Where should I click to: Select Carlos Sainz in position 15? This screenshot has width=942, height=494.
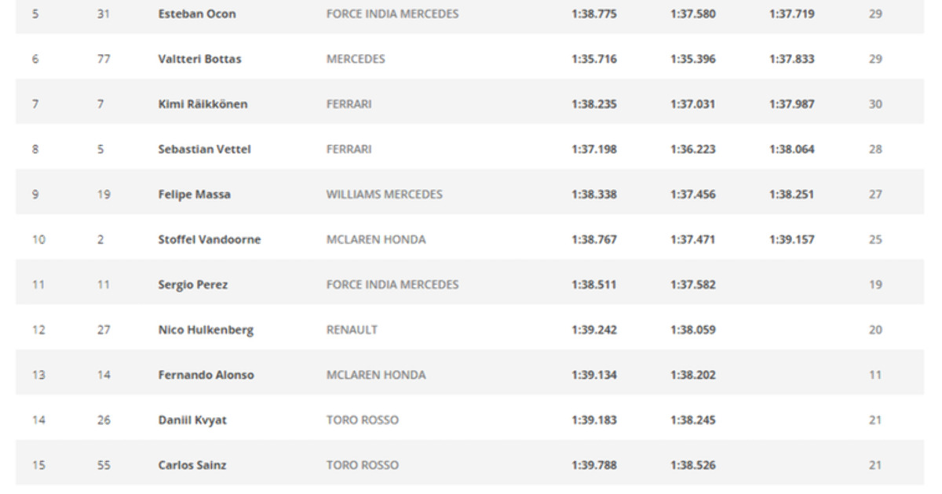(192, 465)
